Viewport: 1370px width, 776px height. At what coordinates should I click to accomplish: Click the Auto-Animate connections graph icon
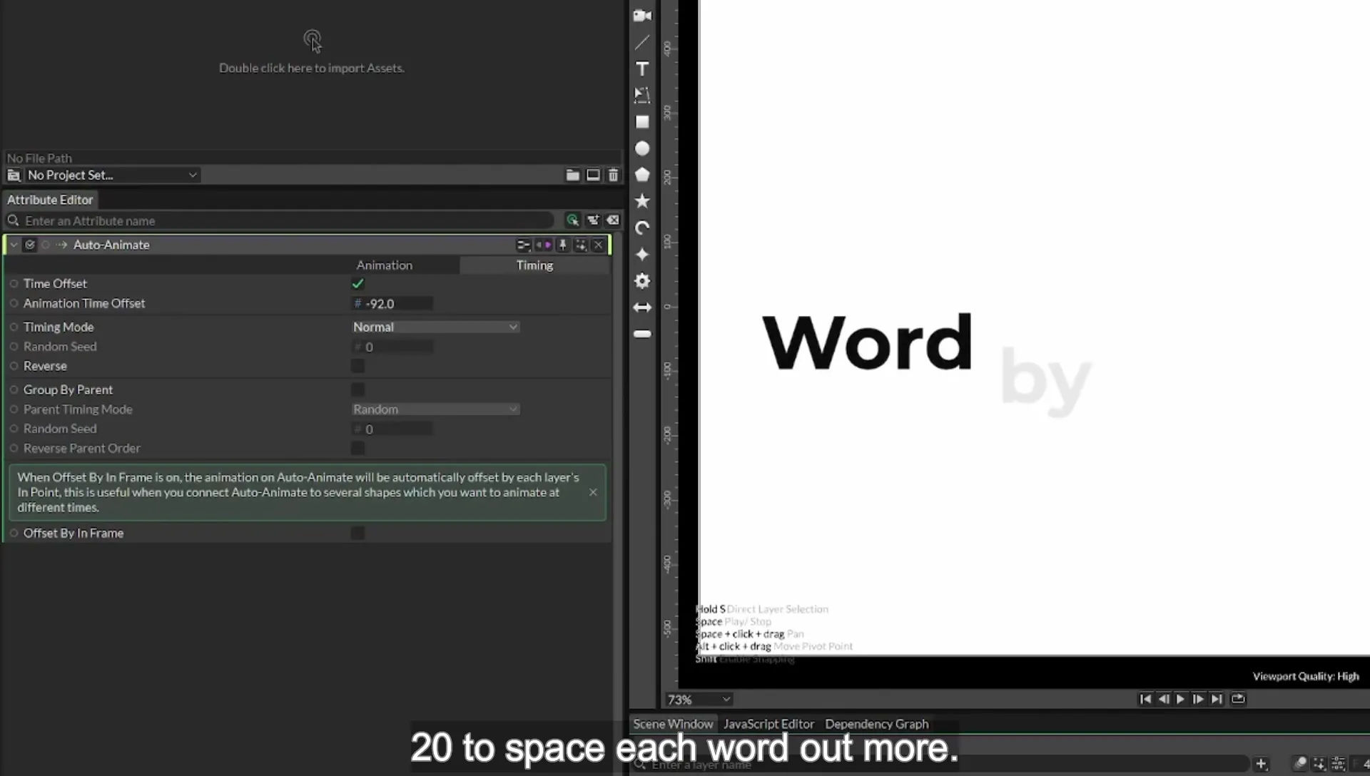point(523,245)
